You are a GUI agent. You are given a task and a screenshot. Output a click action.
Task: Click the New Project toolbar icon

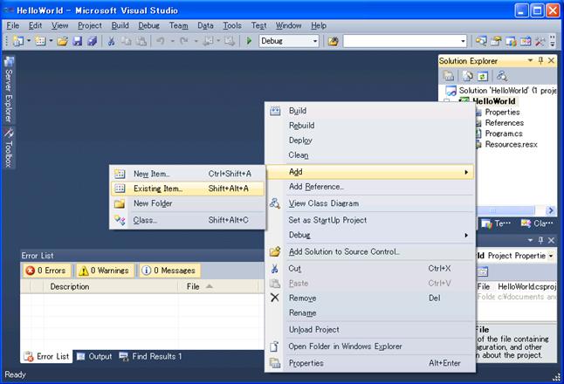click(x=18, y=41)
